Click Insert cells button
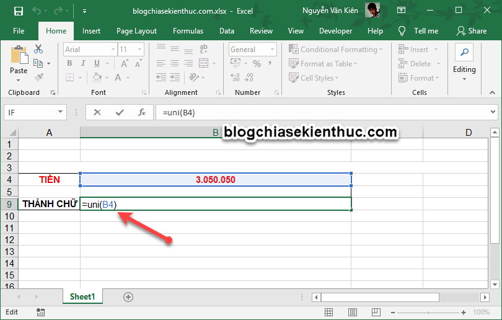This screenshot has width=502, height=320. [413, 50]
